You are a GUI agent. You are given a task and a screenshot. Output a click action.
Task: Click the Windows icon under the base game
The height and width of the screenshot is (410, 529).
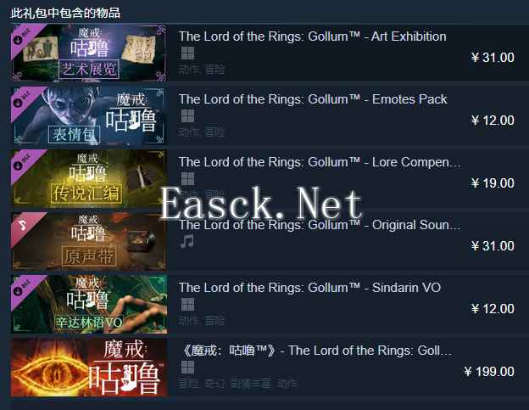187,368
